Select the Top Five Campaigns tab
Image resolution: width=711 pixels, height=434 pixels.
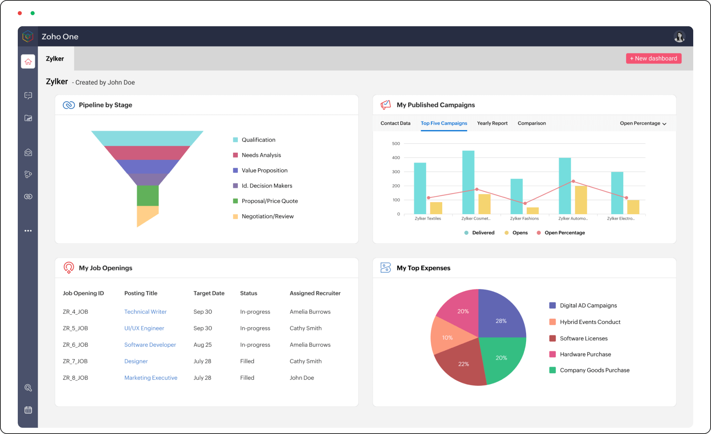(444, 123)
